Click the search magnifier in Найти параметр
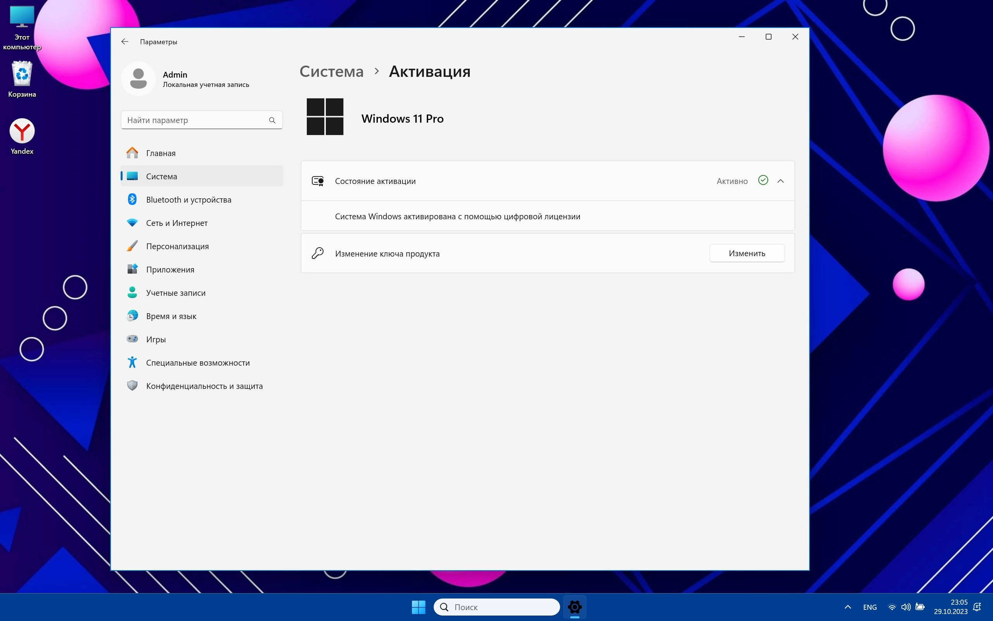The height and width of the screenshot is (621, 993). [272, 120]
